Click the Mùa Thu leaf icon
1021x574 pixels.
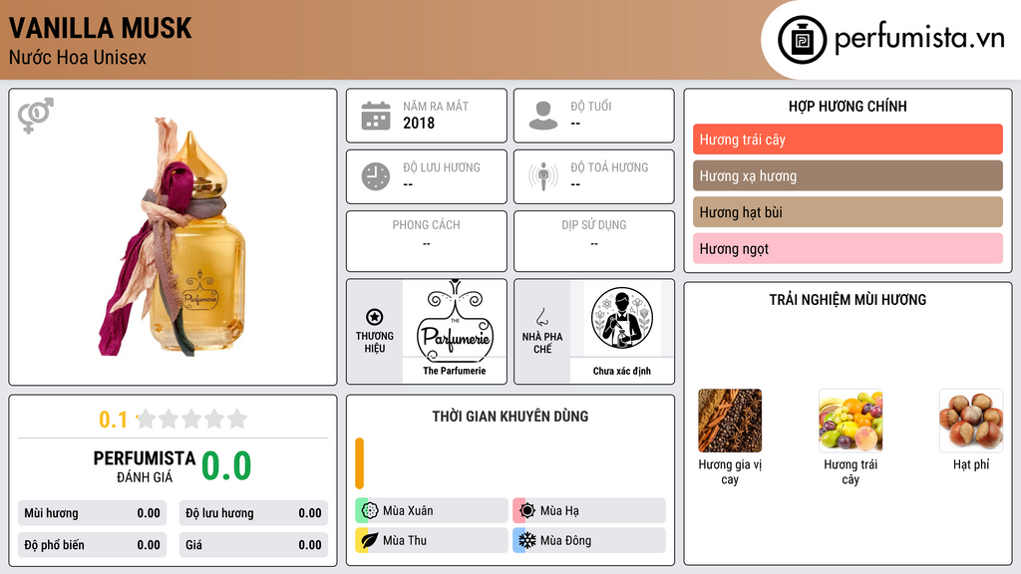370,540
